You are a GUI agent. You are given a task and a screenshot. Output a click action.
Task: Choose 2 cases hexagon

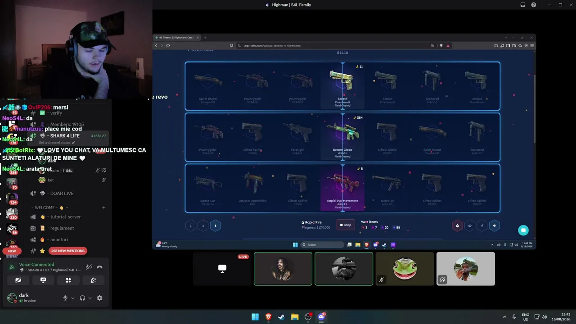point(203,225)
